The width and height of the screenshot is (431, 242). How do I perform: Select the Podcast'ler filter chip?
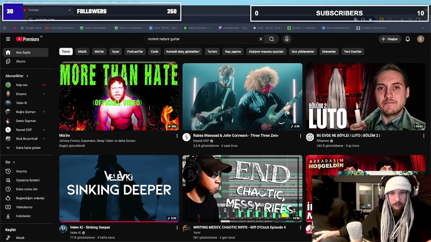click(x=135, y=52)
